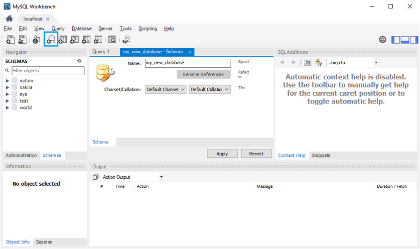Open the Tools menu

(x=126, y=28)
